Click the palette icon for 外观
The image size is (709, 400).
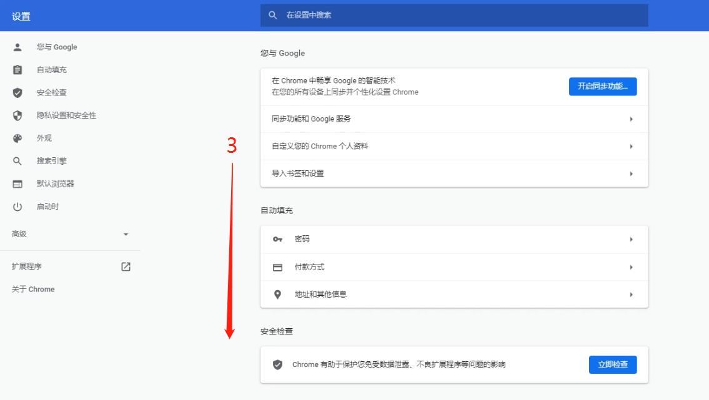click(x=17, y=139)
